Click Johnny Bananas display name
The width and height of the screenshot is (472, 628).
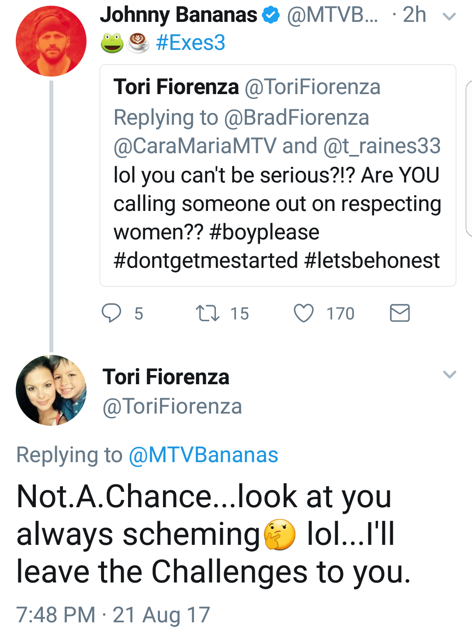click(178, 15)
